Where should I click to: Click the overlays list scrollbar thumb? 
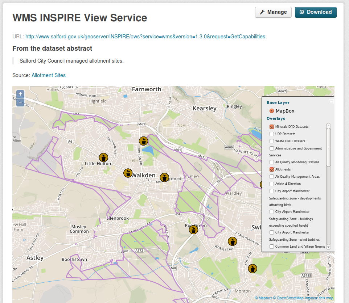tap(329, 147)
